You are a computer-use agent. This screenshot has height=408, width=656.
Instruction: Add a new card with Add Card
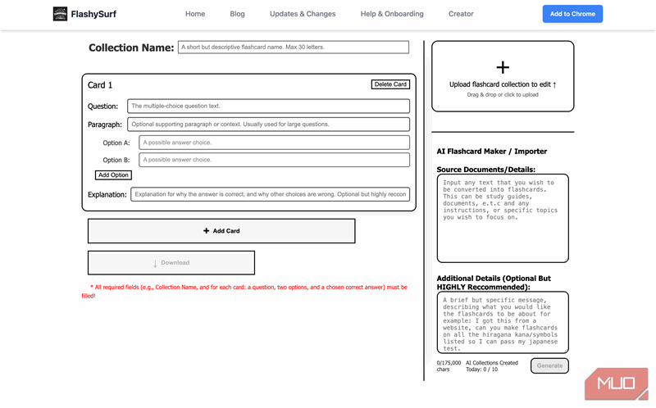point(221,231)
